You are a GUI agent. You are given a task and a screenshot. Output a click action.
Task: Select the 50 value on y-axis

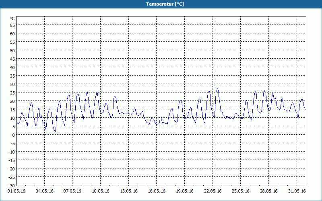12,51
